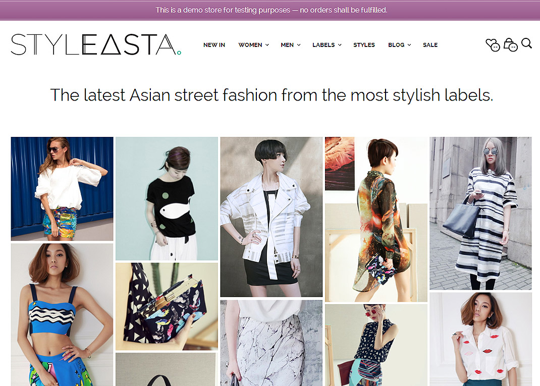Open the striped dress with handbag photo
The width and height of the screenshot is (540, 386).
click(481, 213)
